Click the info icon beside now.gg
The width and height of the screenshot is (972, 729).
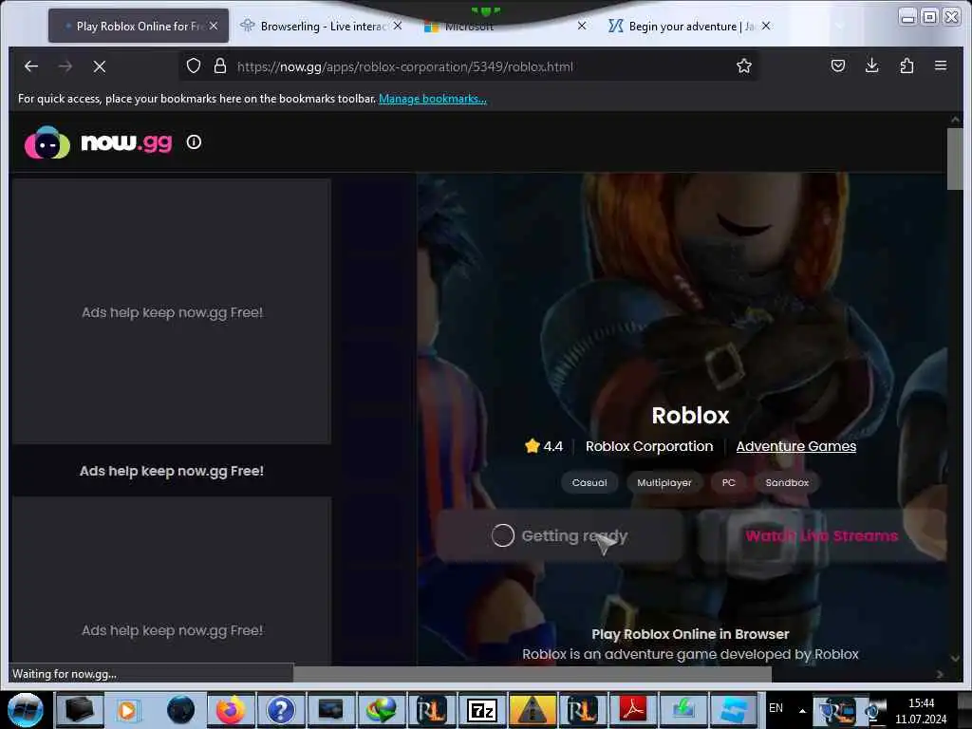point(194,142)
